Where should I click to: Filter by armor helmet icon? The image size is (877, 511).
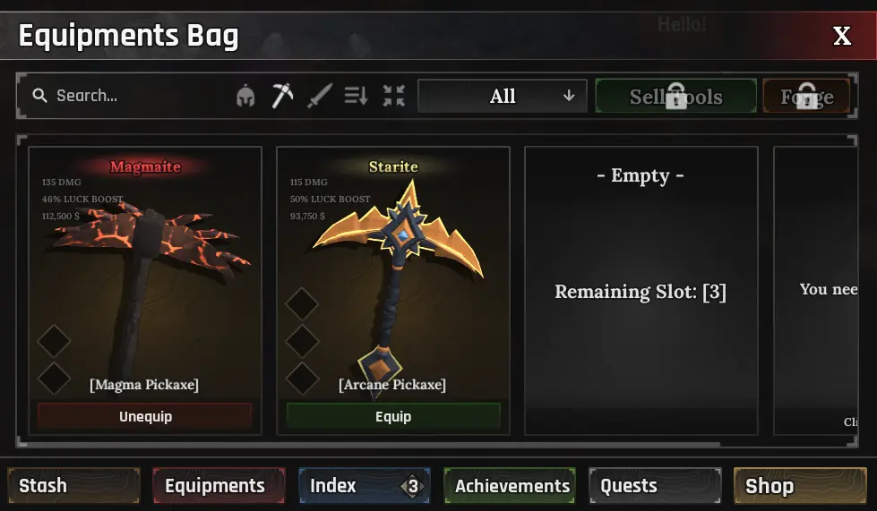[x=245, y=96]
